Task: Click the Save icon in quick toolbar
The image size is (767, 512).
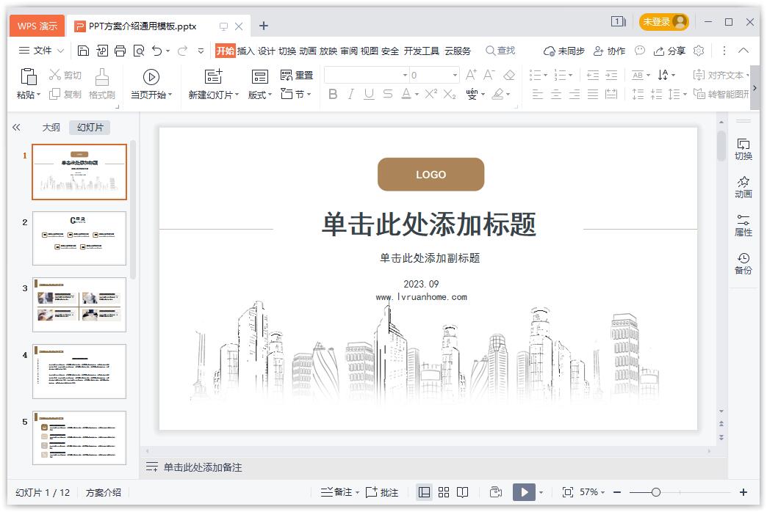Action: click(83, 51)
